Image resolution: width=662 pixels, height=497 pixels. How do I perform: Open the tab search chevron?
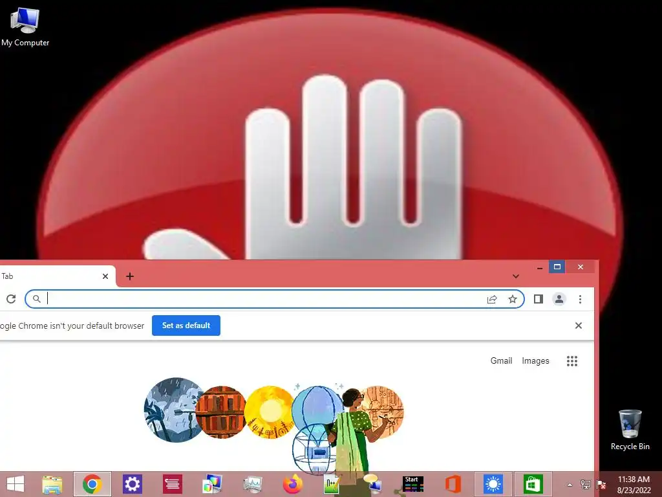[515, 276]
